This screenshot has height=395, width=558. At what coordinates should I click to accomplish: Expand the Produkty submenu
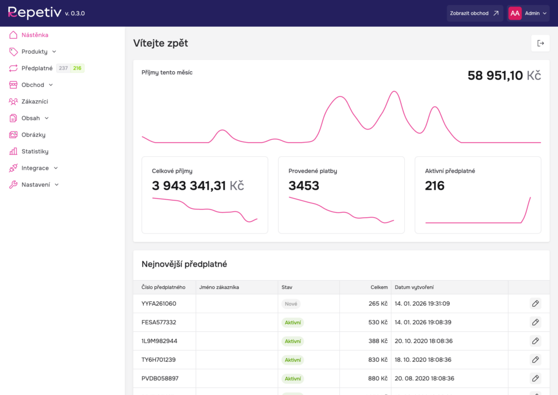(x=39, y=52)
